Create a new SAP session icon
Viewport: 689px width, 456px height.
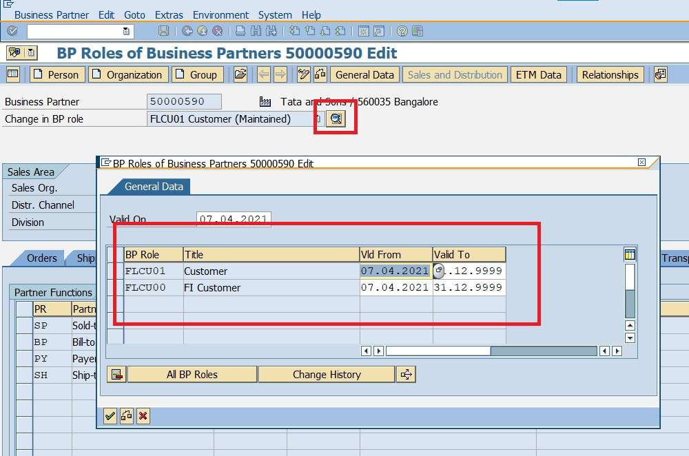click(x=362, y=31)
